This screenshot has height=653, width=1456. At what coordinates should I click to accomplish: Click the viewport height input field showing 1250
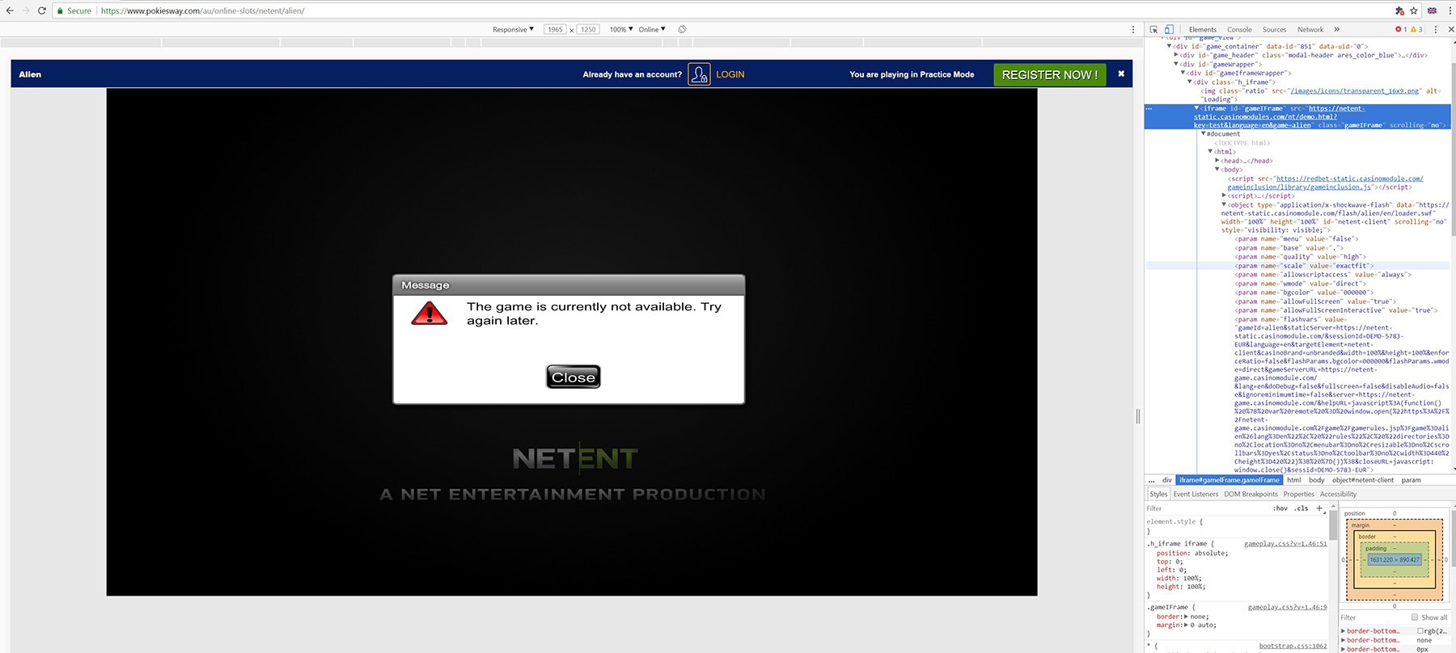(588, 29)
